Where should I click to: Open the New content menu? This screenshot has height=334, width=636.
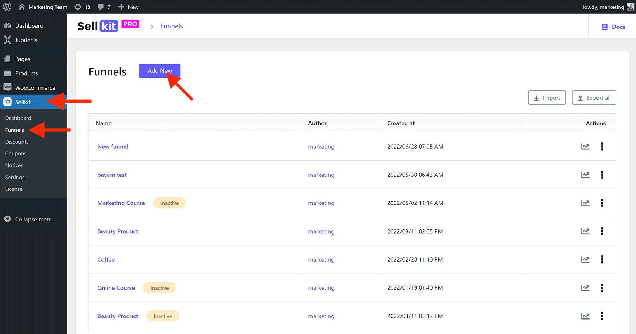tap(128, 7)
